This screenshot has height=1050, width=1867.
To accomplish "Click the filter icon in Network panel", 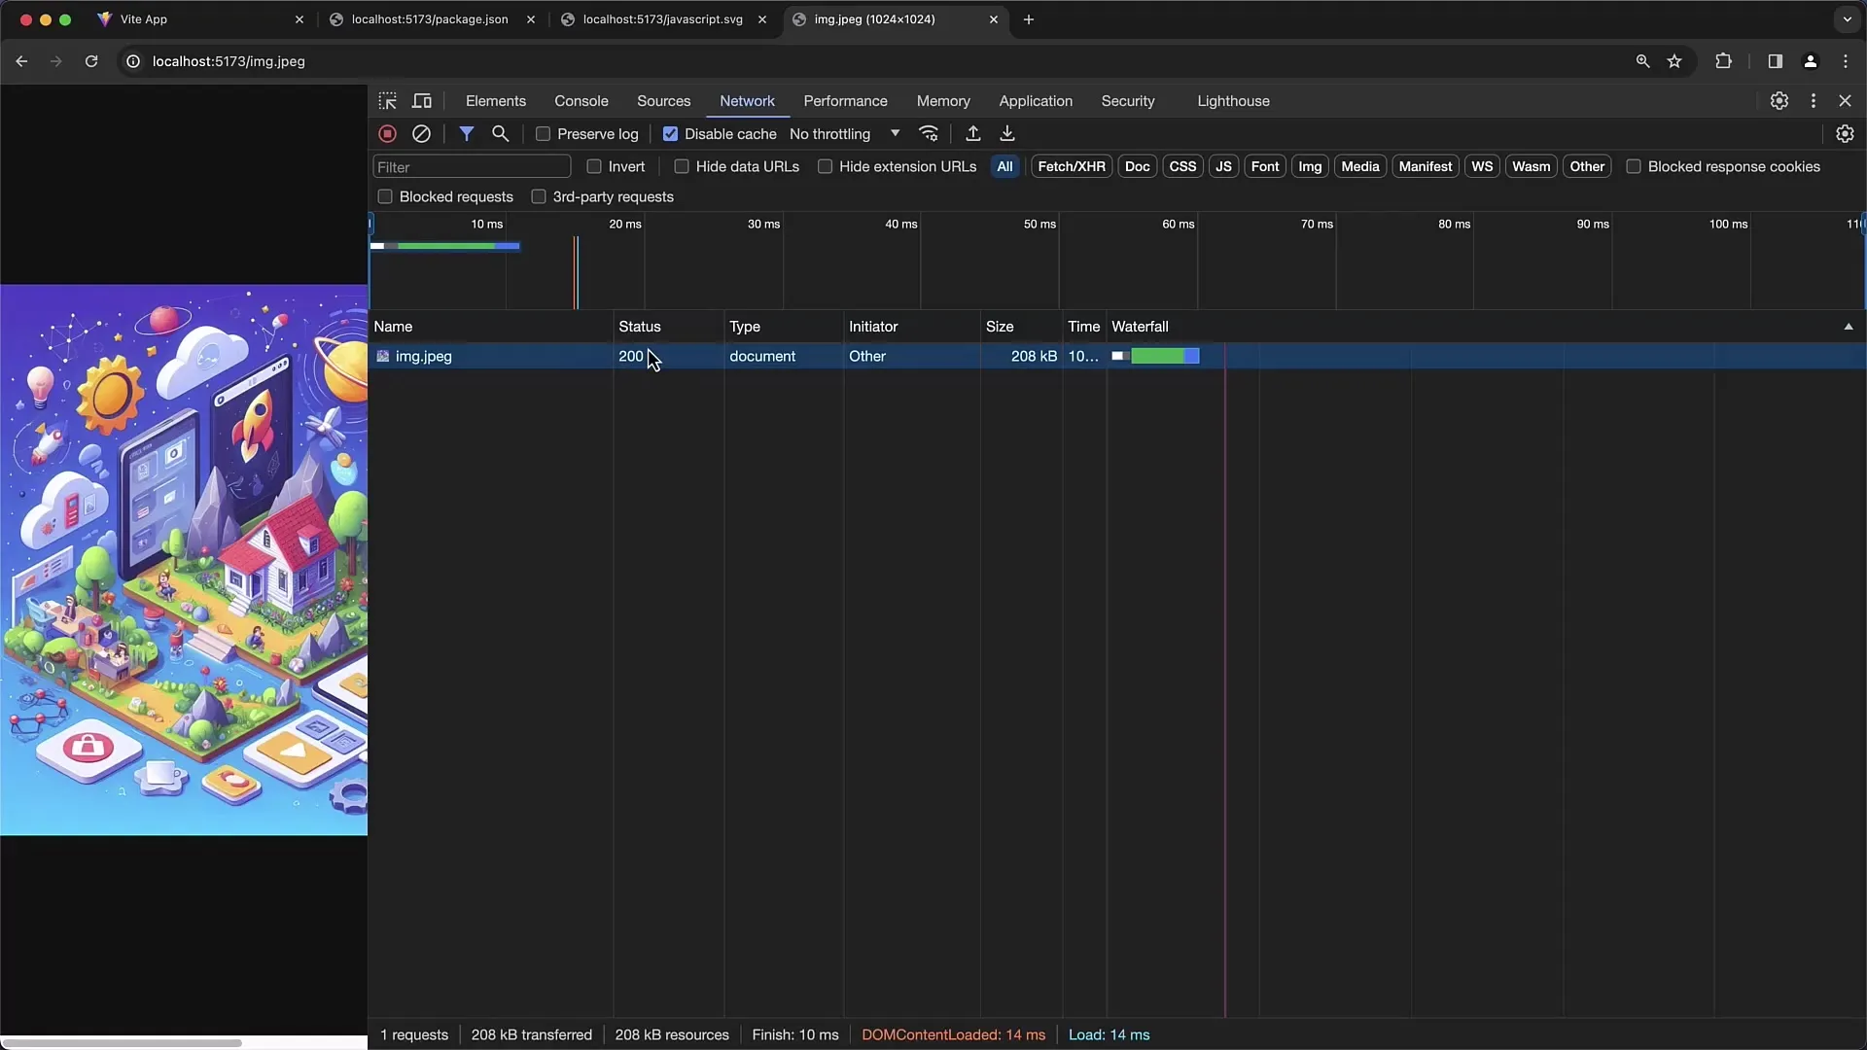I will 468,133.
